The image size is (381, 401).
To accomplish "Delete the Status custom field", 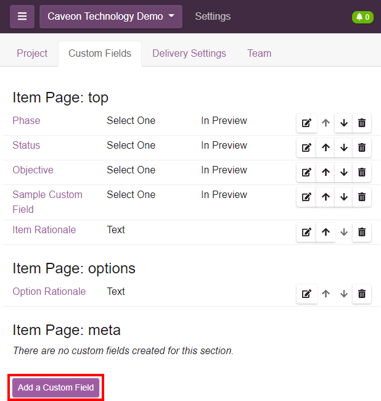I will [362, 147].
